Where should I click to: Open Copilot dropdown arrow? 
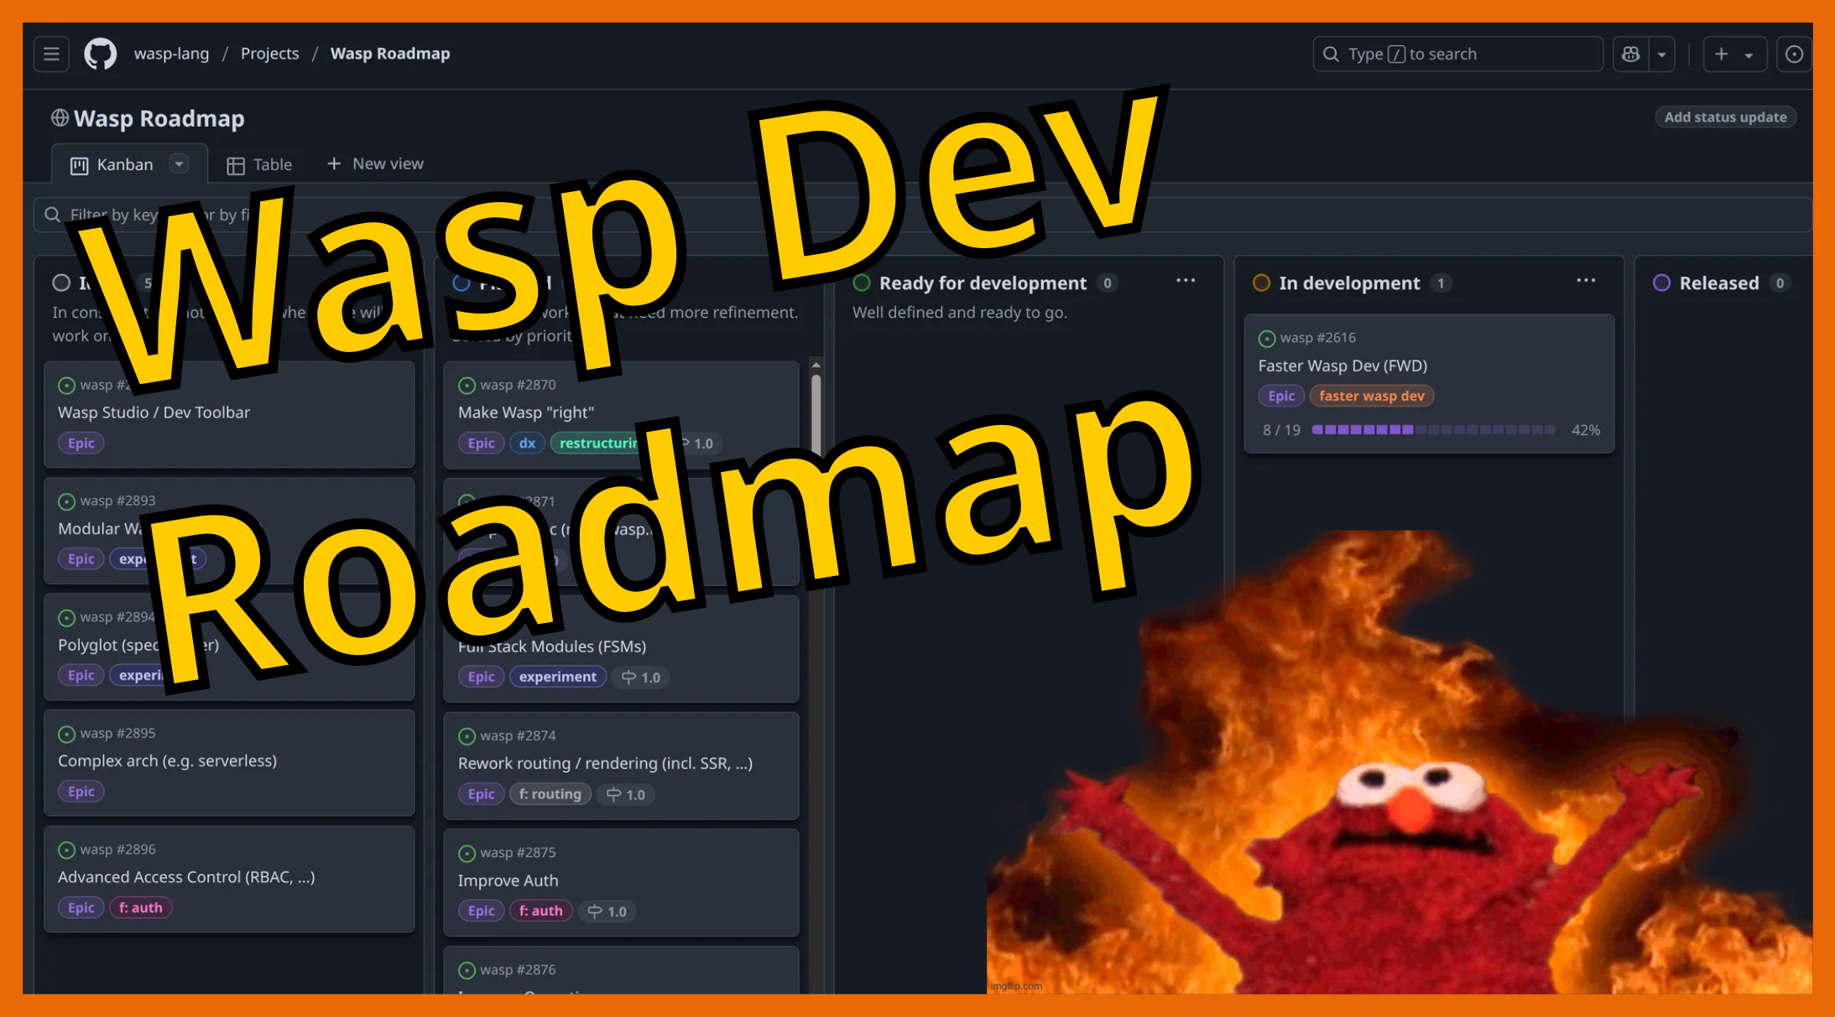point(1661,54)
